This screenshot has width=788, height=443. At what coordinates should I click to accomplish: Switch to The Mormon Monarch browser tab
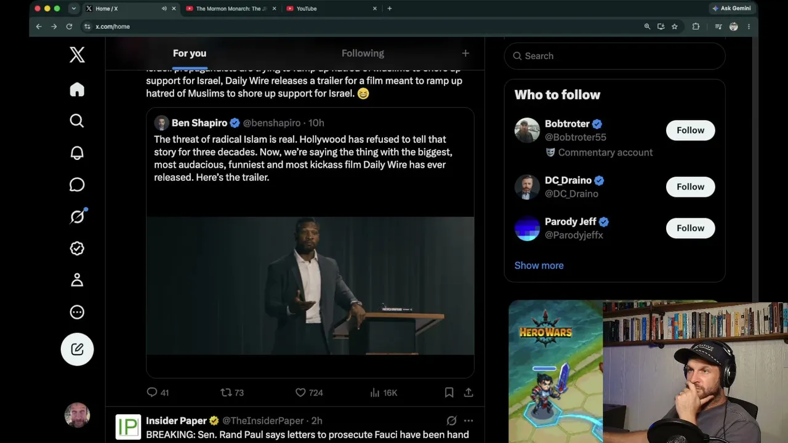coord(231,9)
